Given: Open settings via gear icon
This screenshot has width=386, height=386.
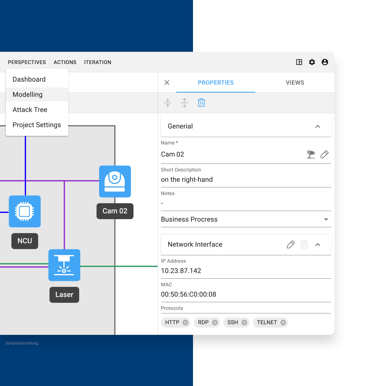Looking at the screenshot, I should coord(312,62).
